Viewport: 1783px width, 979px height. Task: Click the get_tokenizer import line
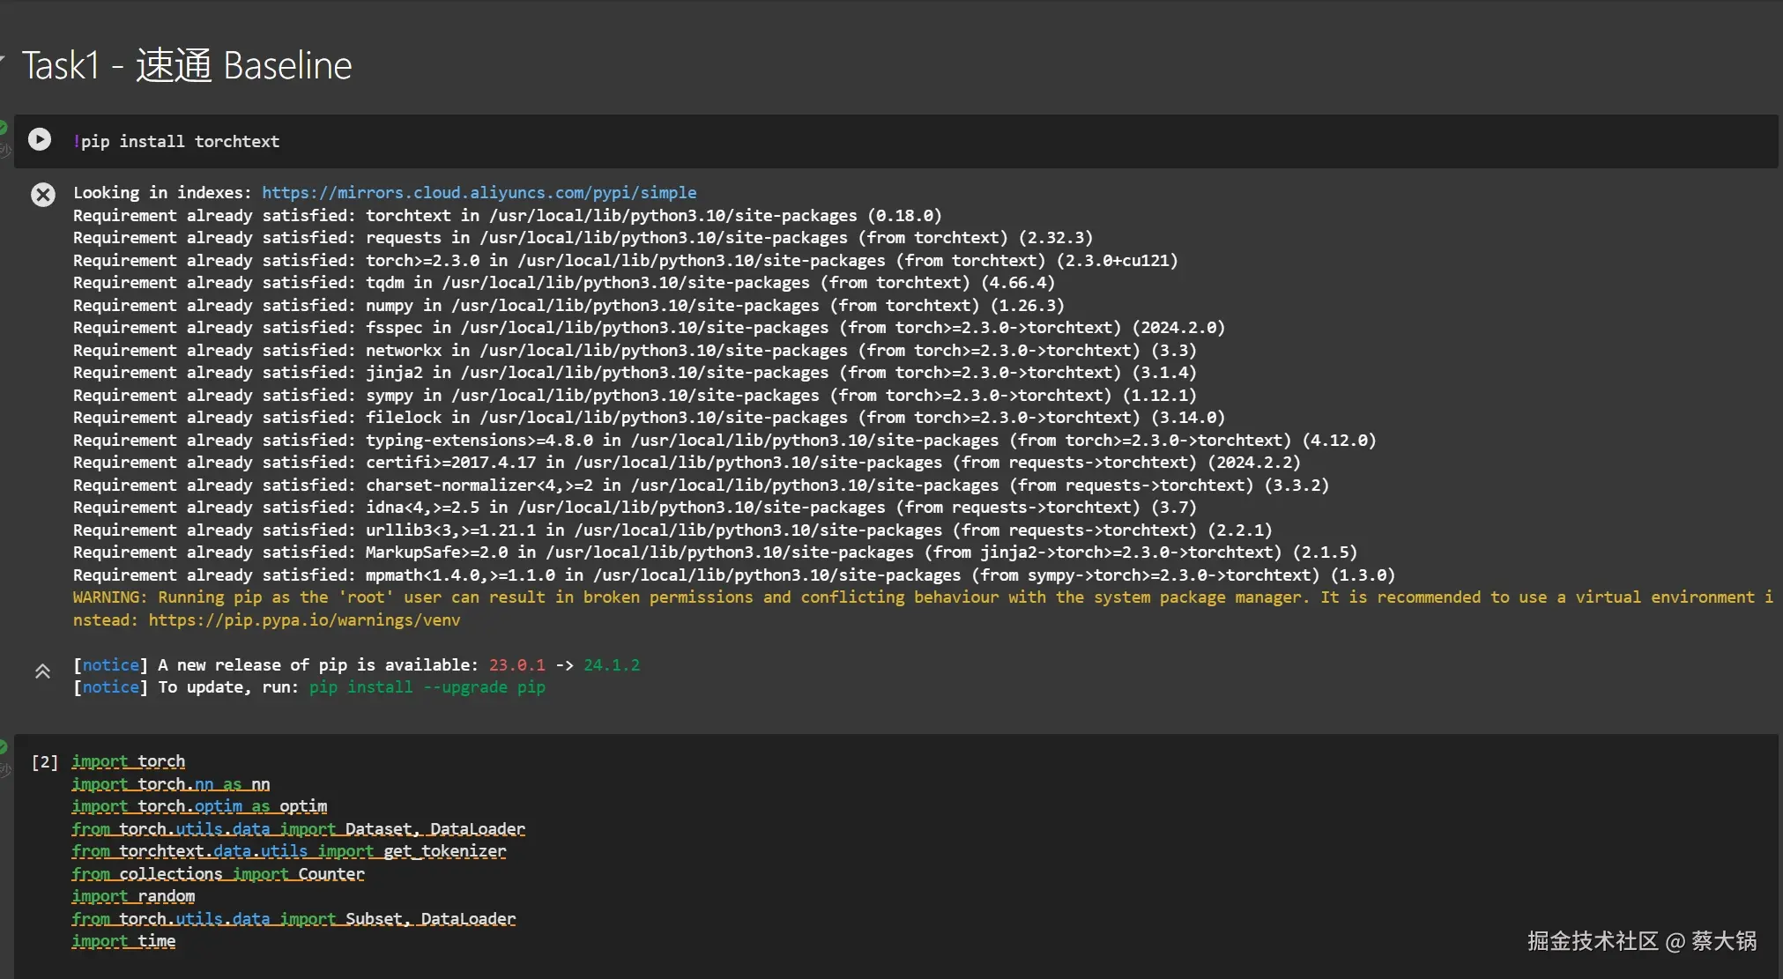click(x=289, y=851)
